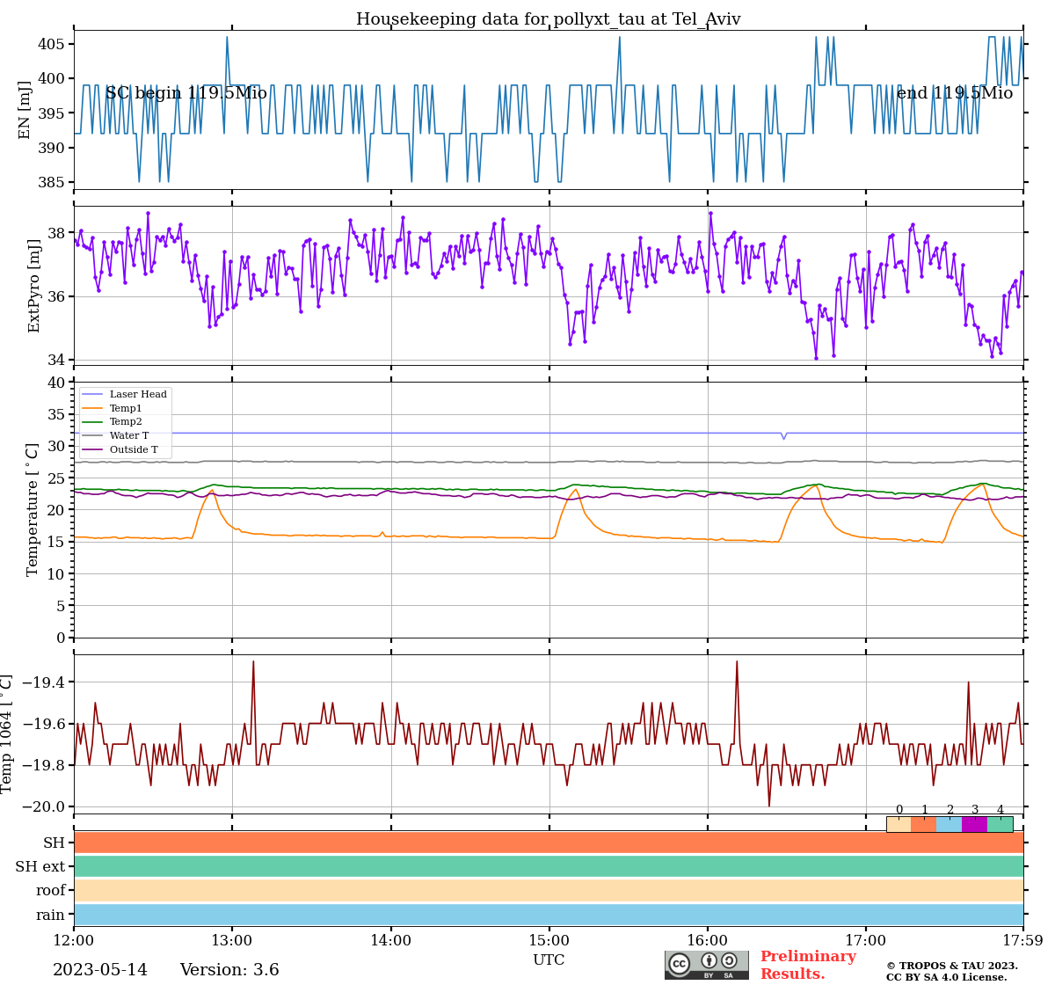Click the 'SH' row label
Screen dimensions: 1055x985
55,843
